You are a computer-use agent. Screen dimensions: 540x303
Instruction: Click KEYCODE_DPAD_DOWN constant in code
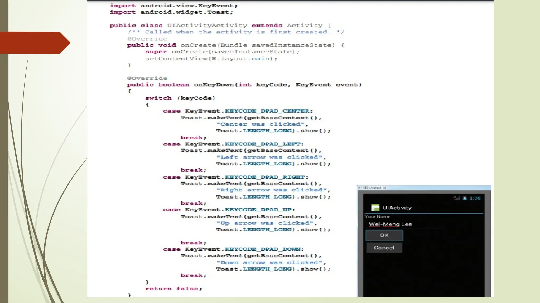(x=262, y=249)
